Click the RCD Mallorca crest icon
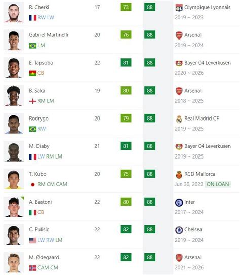240x275 pixels. pyautogui.click(x=179, y=175)
